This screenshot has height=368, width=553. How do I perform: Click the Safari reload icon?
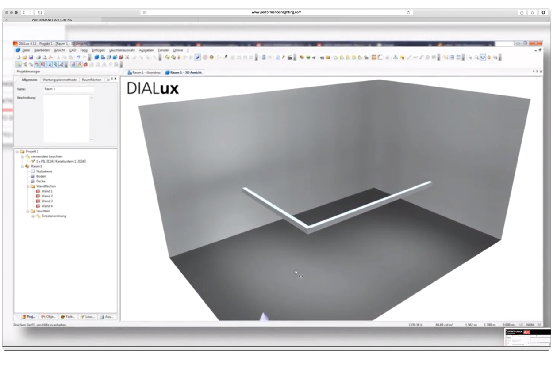click(408, 12)
